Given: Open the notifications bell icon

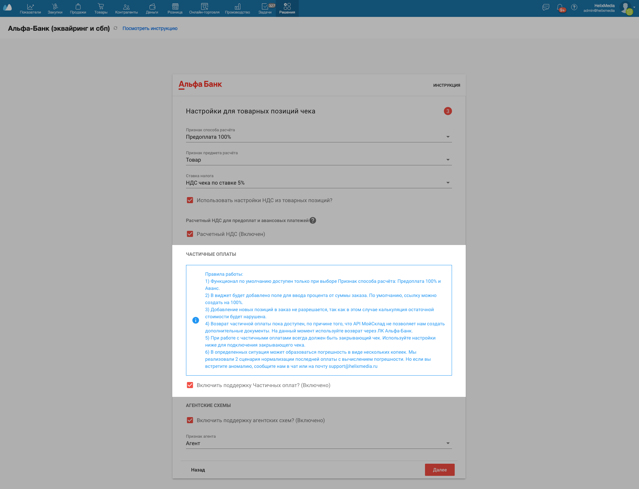Looking at the screenshot, I should pyautogui.click(x=560, y=7).
